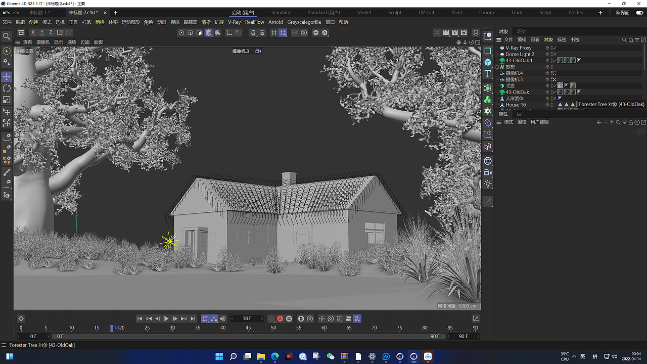Click the object manager home icon
Viewport: 647px width, 364px height.
point(631,39)
